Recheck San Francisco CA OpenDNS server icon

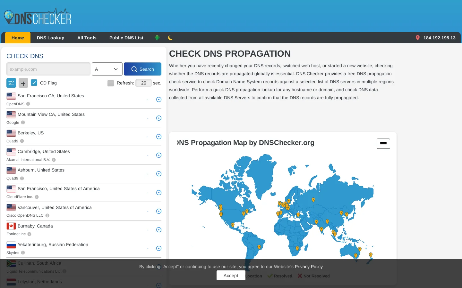point(159,100)
